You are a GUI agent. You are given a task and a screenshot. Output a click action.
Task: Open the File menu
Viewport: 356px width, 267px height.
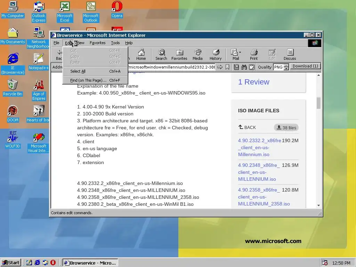[56, 43]
